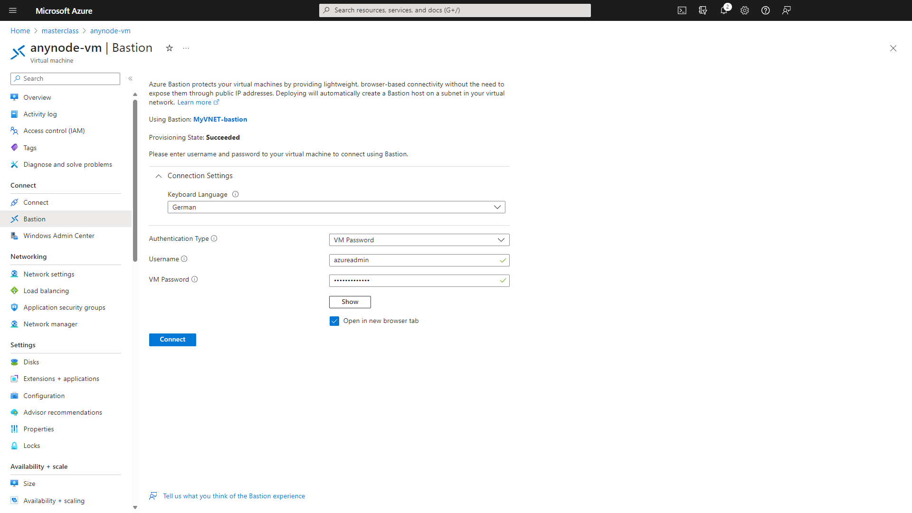Open the Connect menu item
This screenshot has height=513, width=912.
click(36, 202)
